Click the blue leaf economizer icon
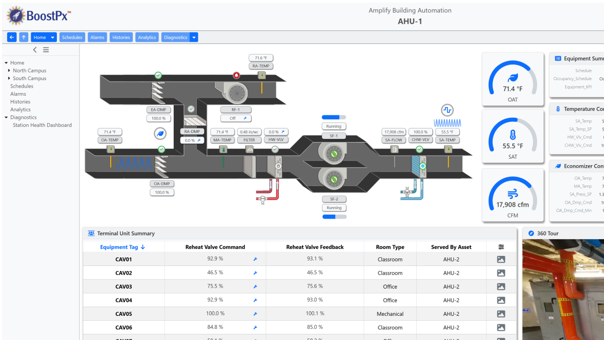The height and width of the screenshot is (340, 604). click(x=160, y=133)
